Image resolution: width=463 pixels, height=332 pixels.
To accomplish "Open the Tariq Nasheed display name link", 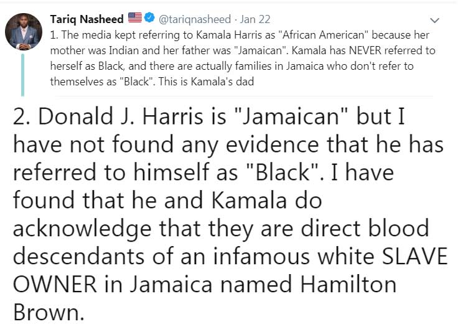I will (87, 19).
